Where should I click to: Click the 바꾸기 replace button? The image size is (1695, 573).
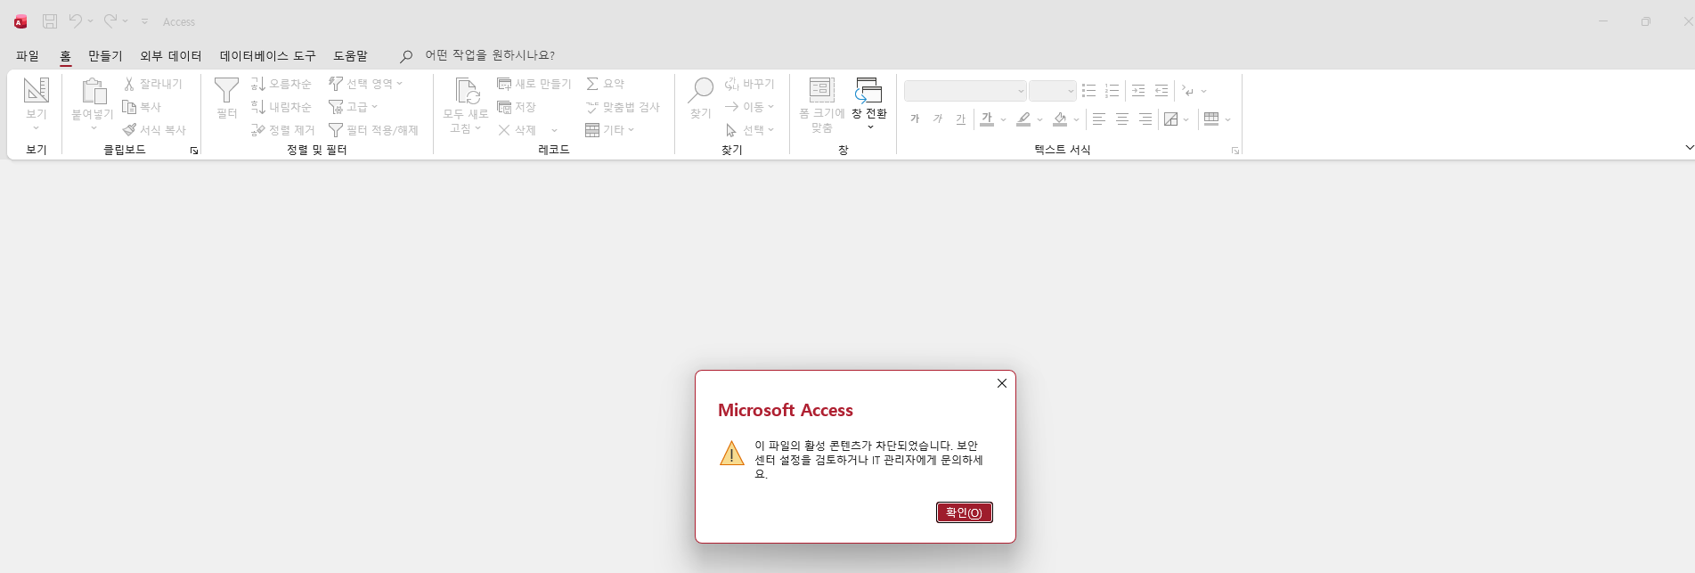749,84
